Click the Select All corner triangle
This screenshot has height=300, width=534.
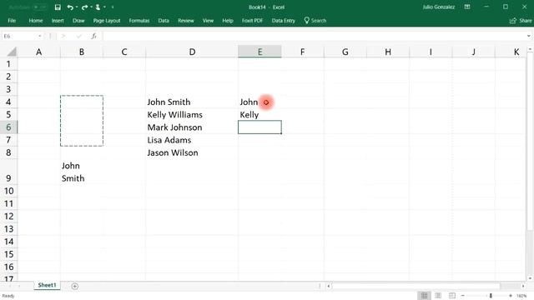[x=11, y=52]
